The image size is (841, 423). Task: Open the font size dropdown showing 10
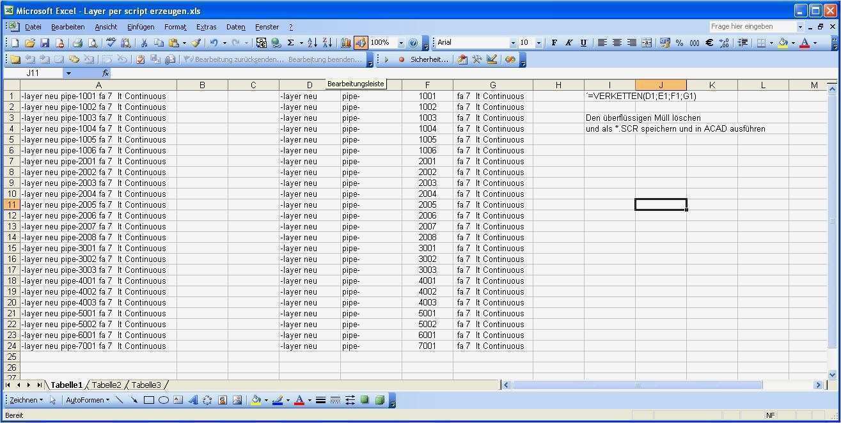tap(538, 43)
